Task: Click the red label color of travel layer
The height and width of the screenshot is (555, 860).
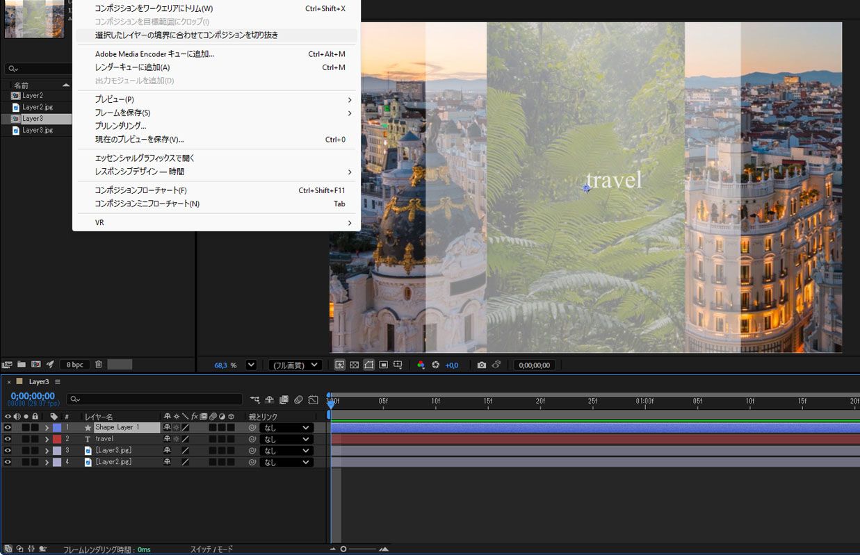Action: pyautogui.click(x=57, y=439)
